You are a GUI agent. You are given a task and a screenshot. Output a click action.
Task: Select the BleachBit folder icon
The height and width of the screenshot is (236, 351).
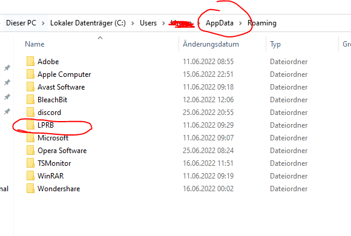[30, 100]
